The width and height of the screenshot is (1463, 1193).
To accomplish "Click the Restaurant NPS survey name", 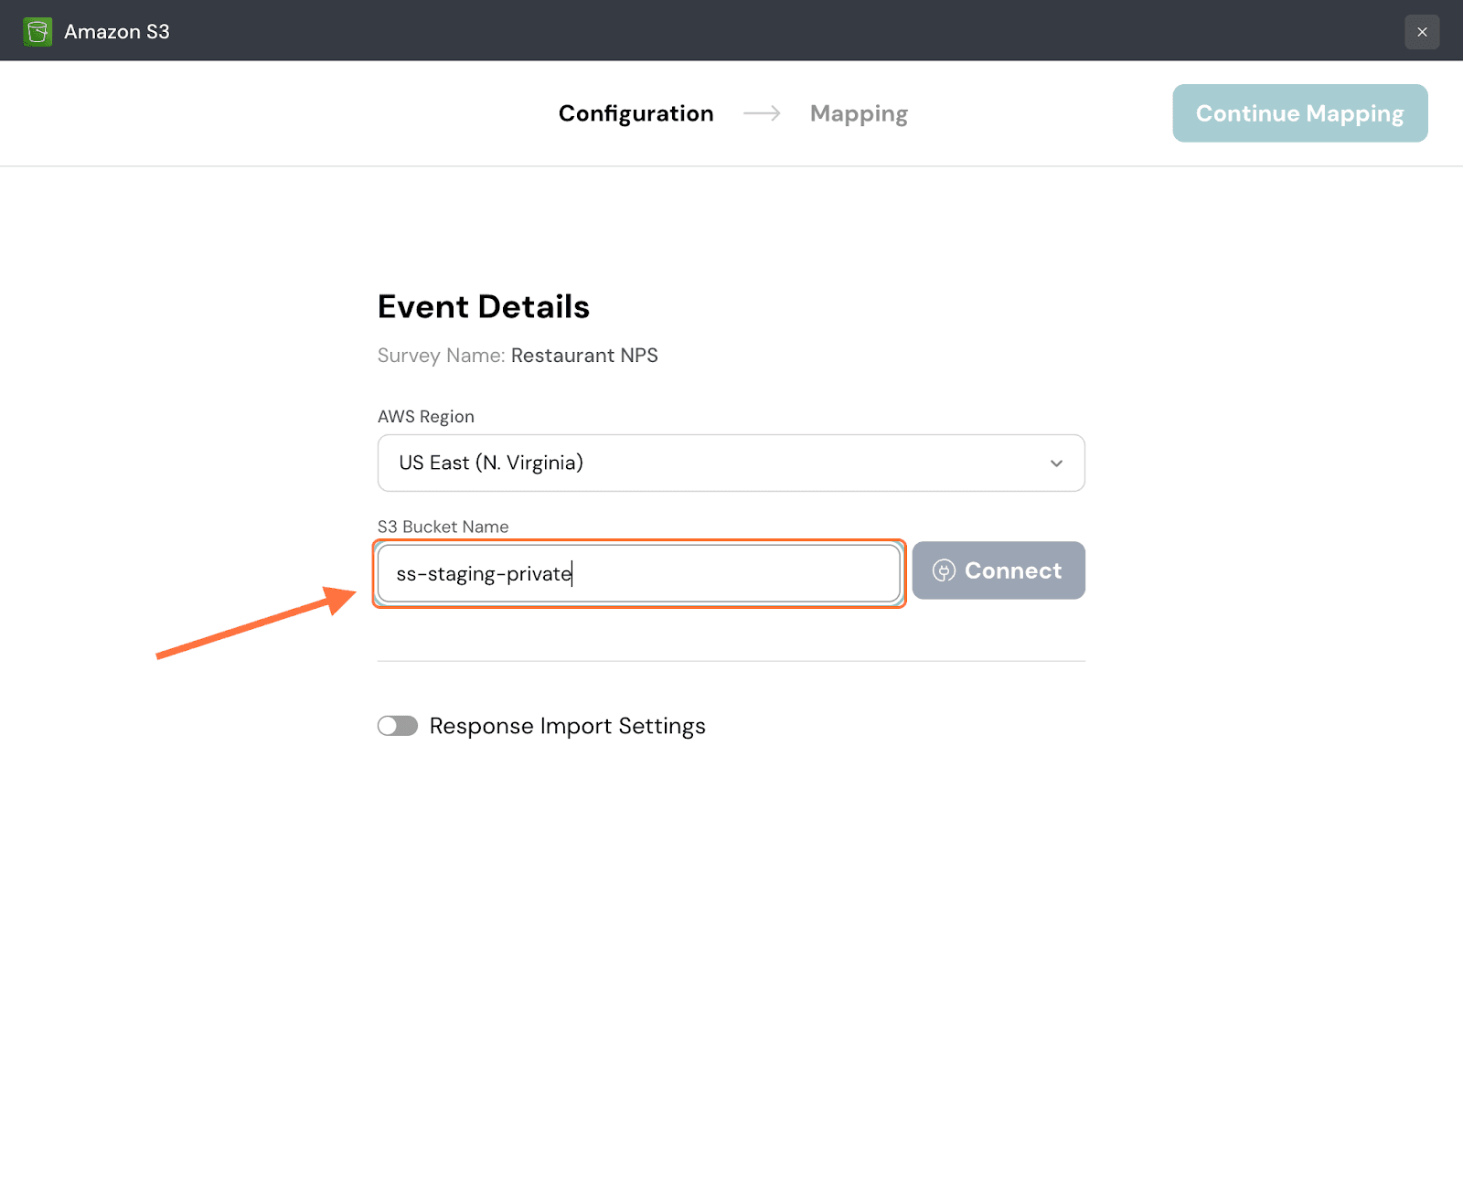I will (x=584, y=356).
